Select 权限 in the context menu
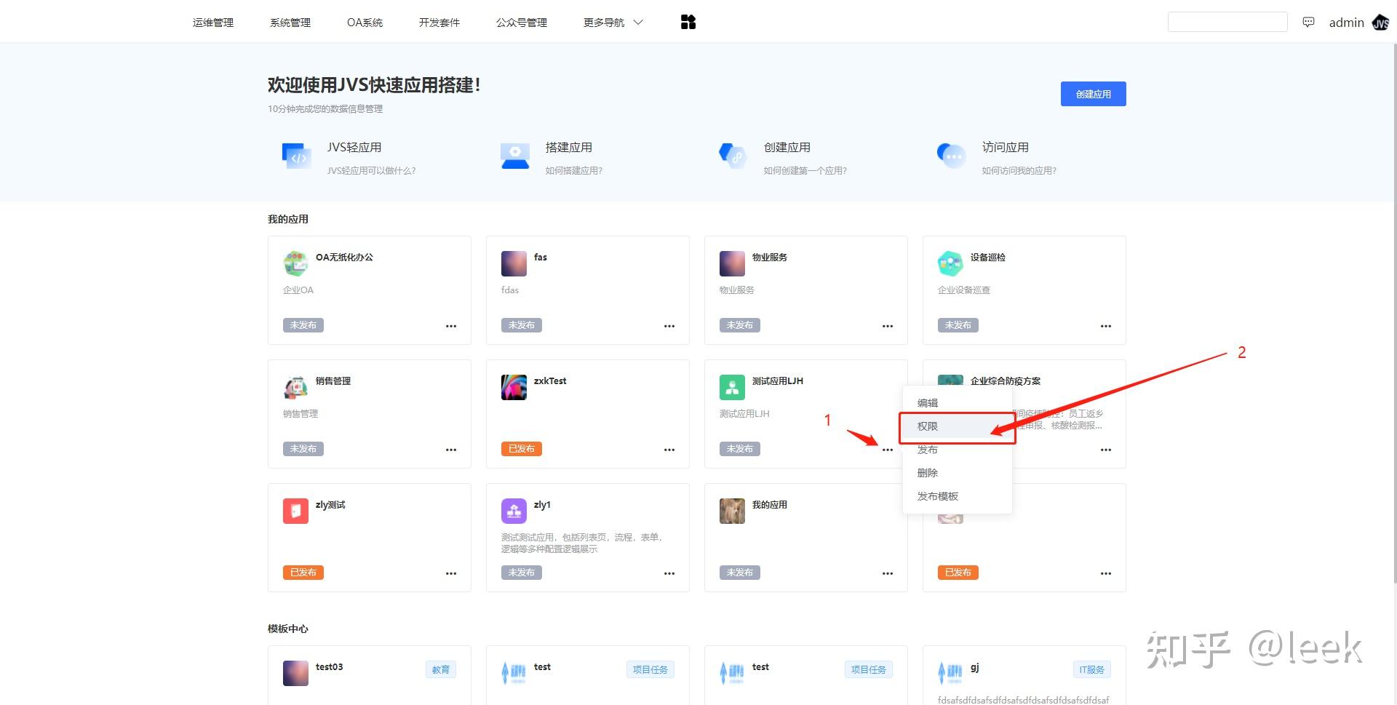 pos(958,426)
